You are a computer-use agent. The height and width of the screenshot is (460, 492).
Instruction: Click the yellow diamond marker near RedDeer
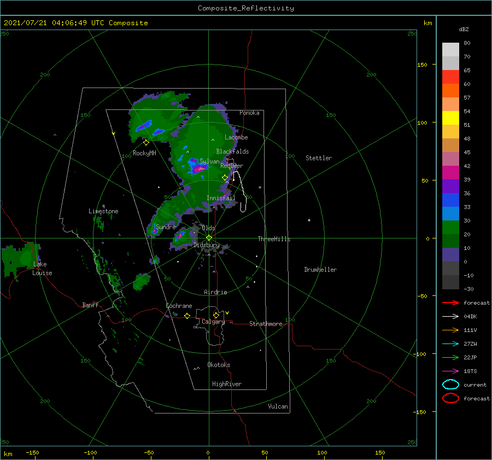pyautogui.click(x=225, y=178)
